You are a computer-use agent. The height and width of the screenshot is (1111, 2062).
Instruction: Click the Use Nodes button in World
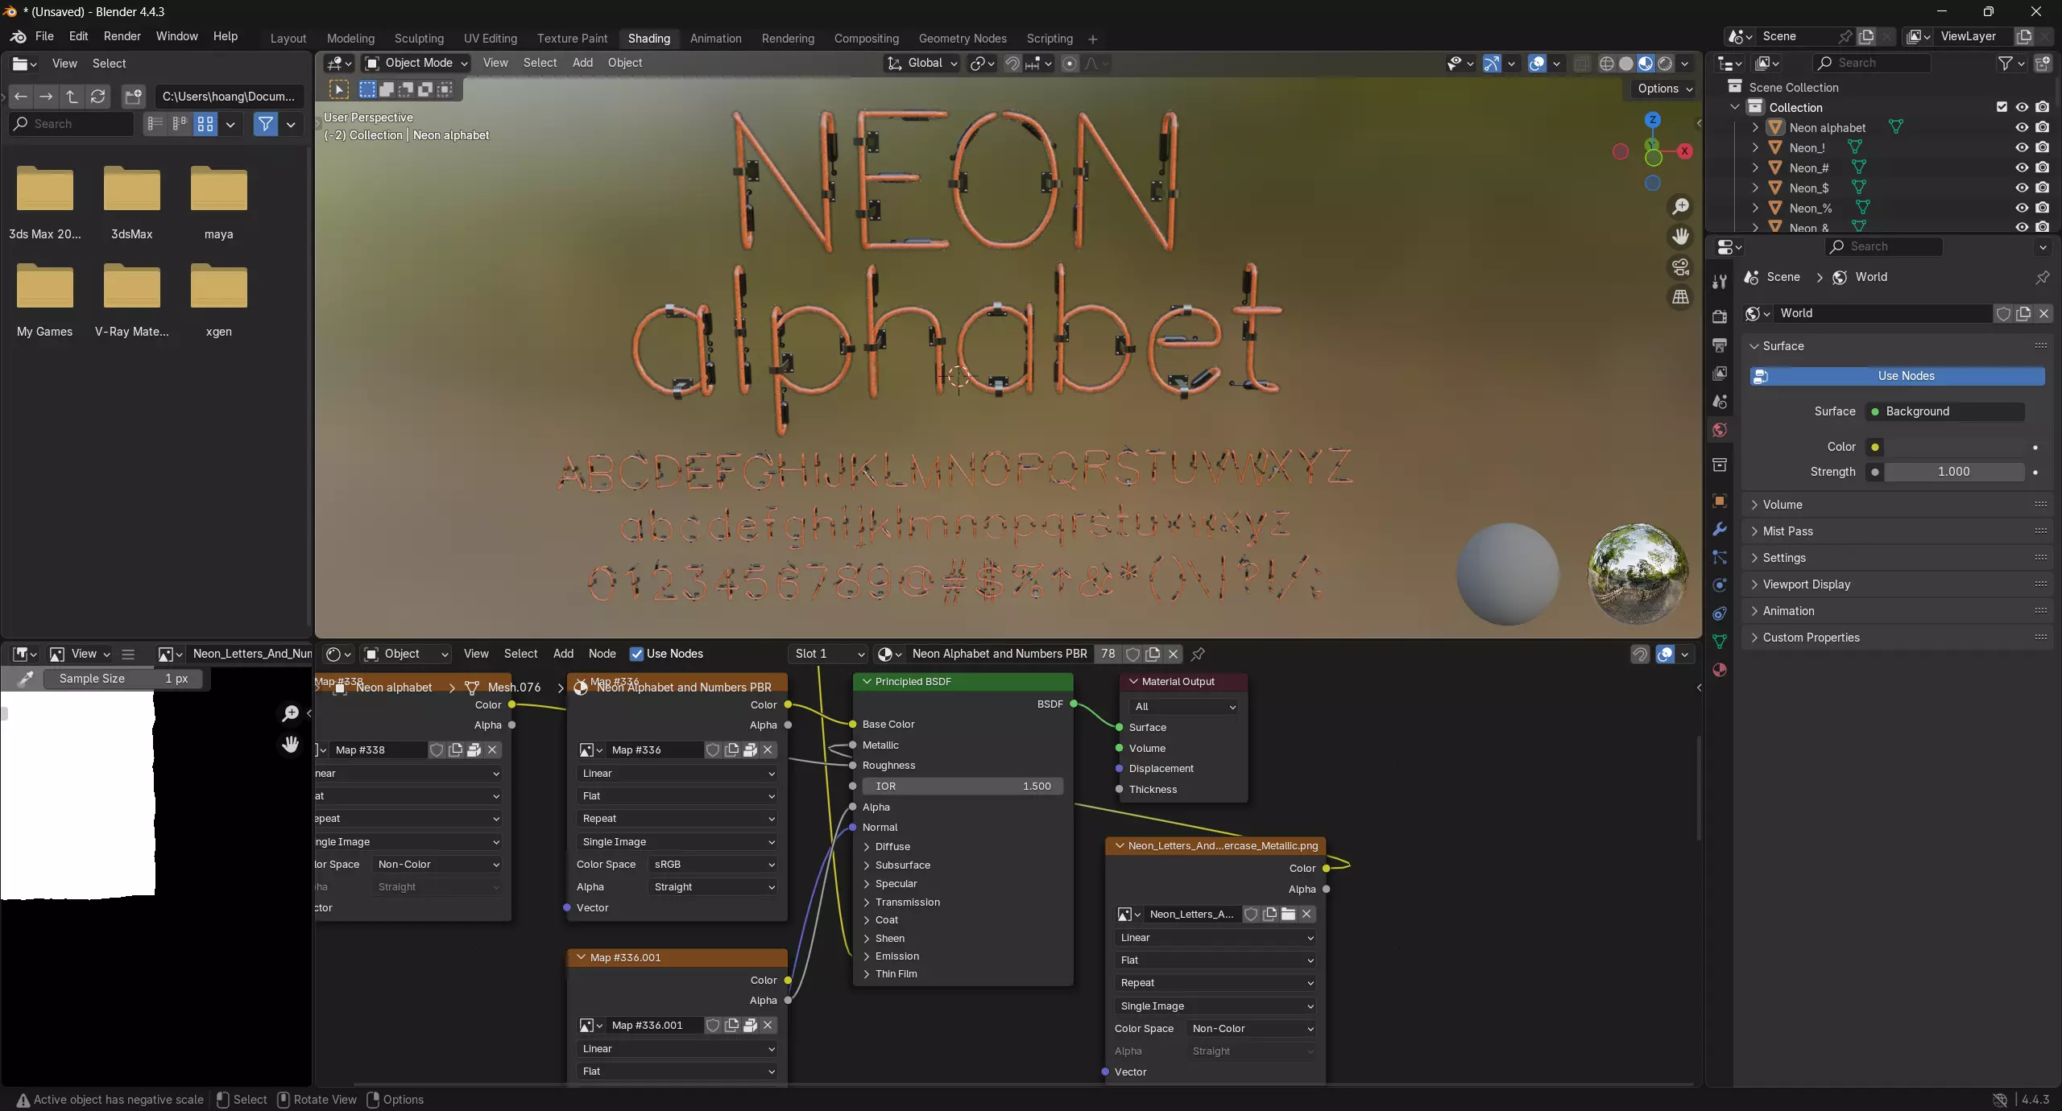1905,376
